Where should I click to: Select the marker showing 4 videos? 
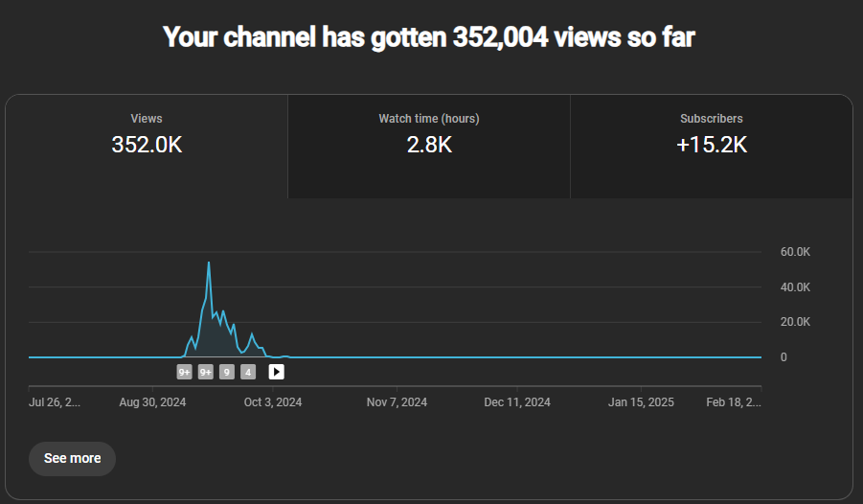click(x=248, y=372)
